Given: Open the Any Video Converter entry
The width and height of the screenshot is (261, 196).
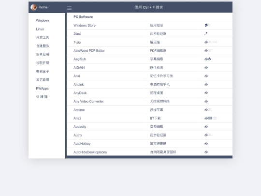Looking at the screenshot, I should tap(88, 101).
